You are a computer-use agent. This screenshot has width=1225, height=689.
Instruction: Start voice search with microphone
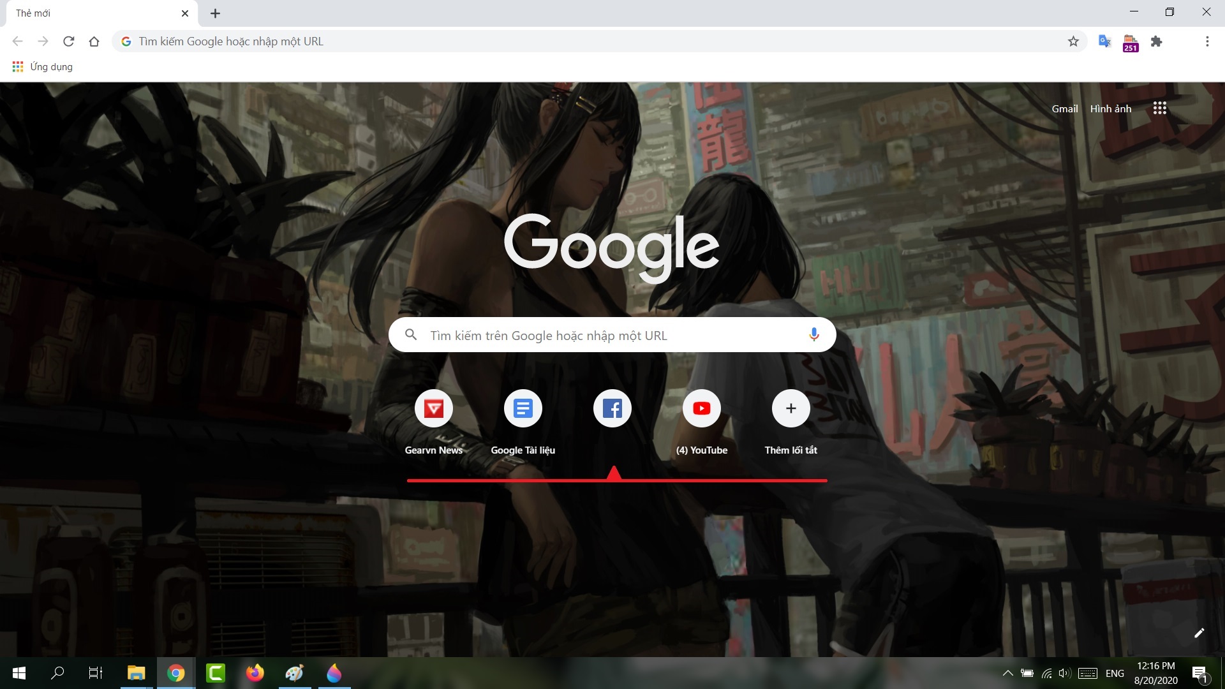[813, 335]
